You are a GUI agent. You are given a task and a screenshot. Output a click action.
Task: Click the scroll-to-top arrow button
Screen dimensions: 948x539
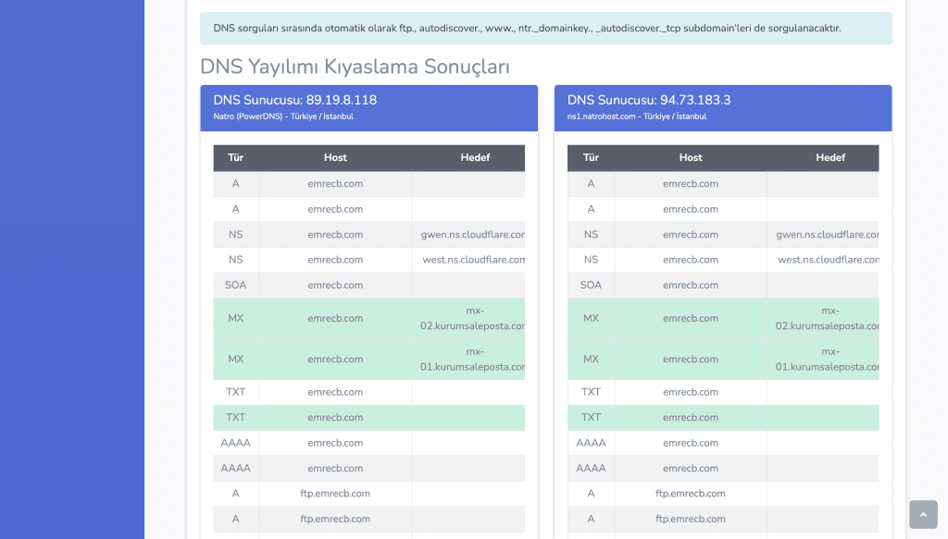pos(923,514)
